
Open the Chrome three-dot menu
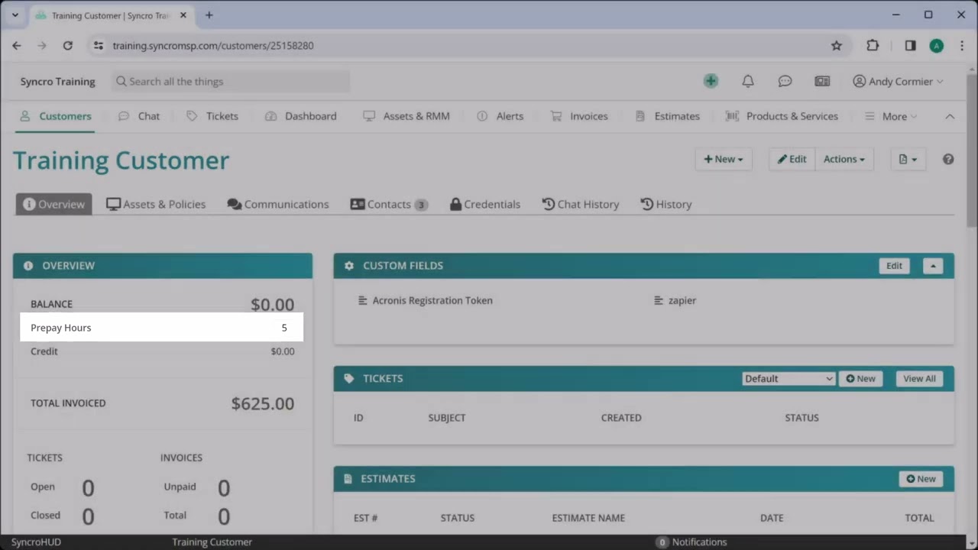[961, 46]
